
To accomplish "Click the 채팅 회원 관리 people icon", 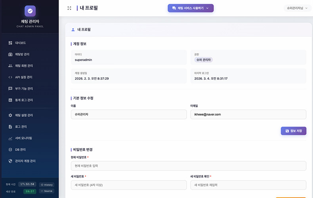I will click(x=10, y=66).
